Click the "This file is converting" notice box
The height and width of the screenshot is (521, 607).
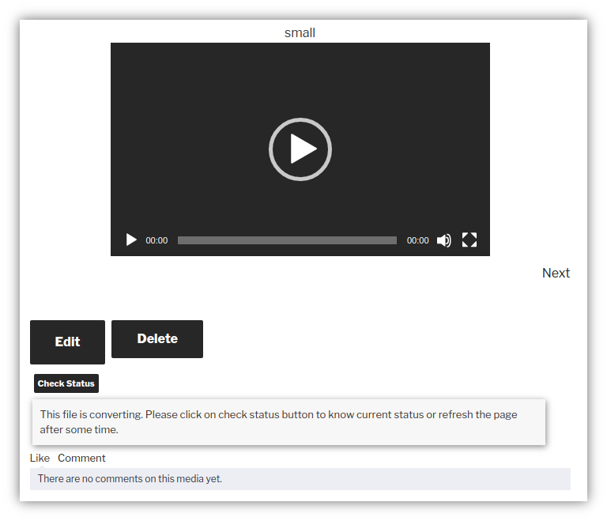[x=288, y=422]
